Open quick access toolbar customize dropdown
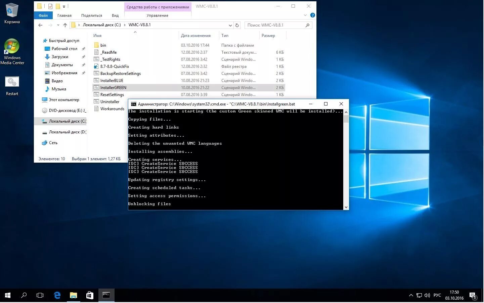 64,6
